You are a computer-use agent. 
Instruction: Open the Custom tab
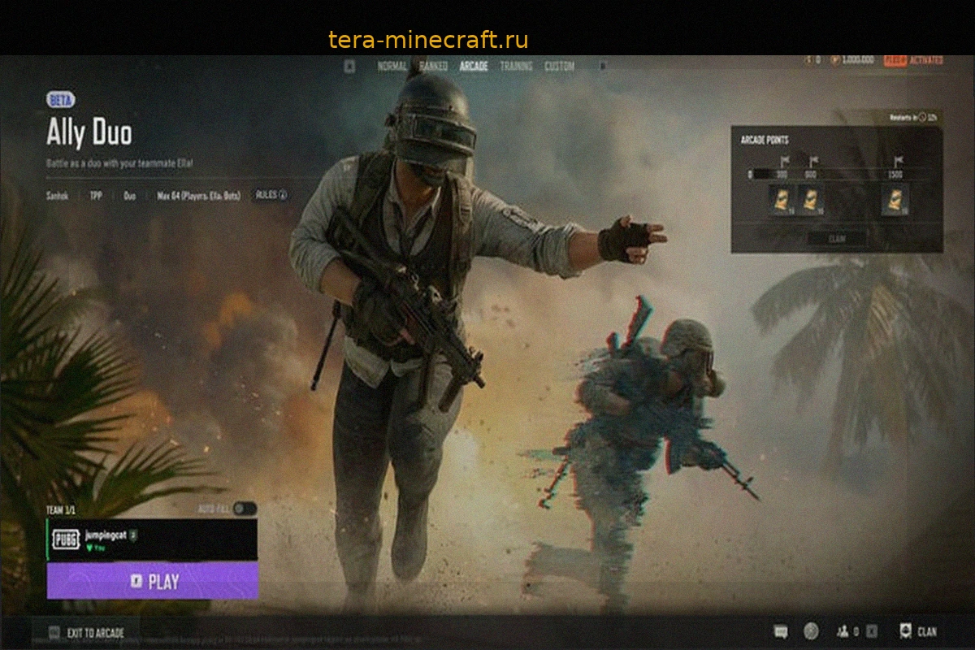click(x=559, y=67)
